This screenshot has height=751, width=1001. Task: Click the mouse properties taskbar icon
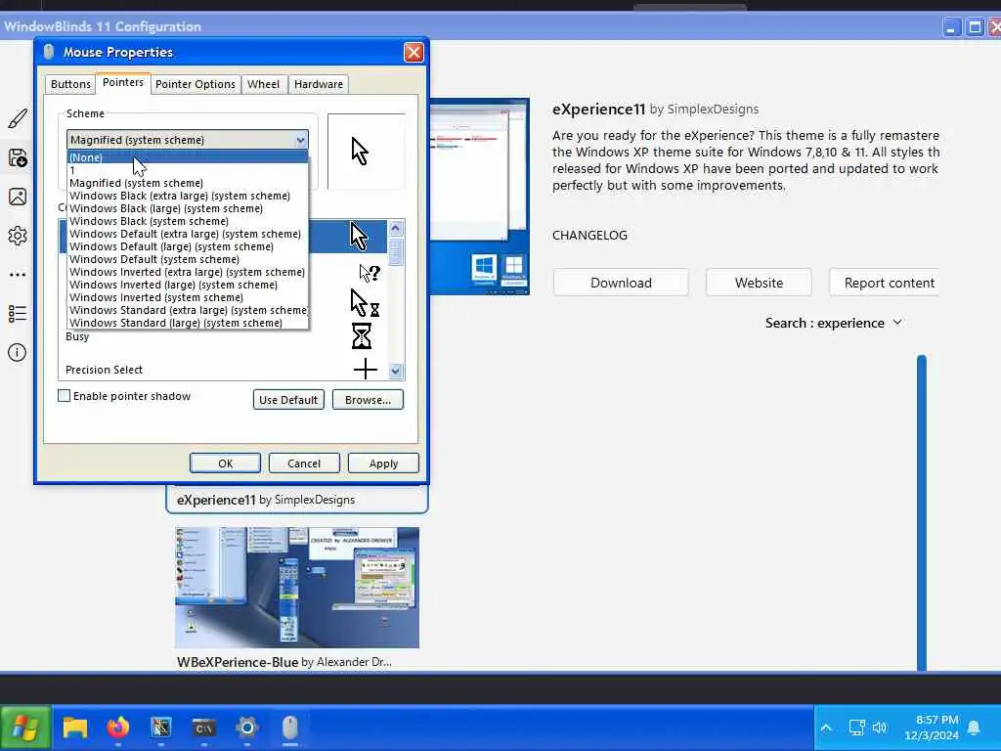(289, 728)
